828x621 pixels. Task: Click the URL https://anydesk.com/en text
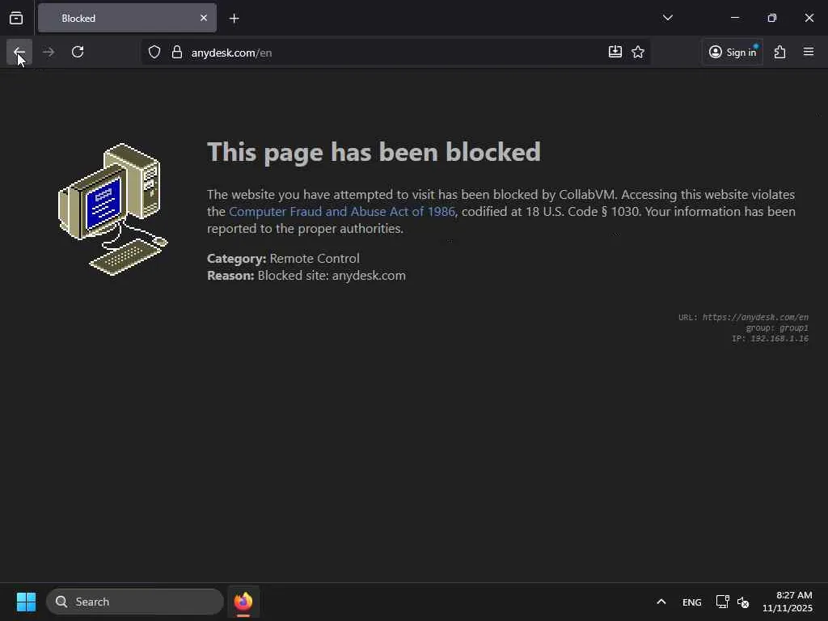tap(744, 317)
